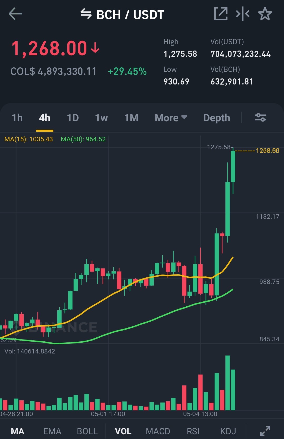Tap the 1268.00 current price line marker
This screenshot has height=439, width=284.
pos(267,151)
